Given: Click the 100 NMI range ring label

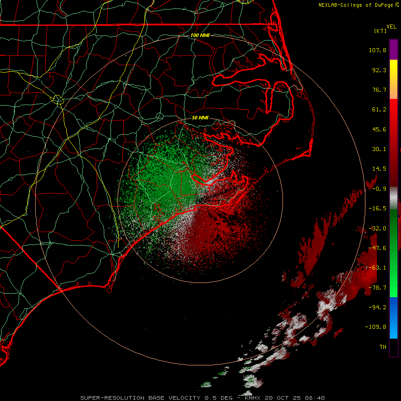Looking at the screenshot, I should (x=200, y=35).
